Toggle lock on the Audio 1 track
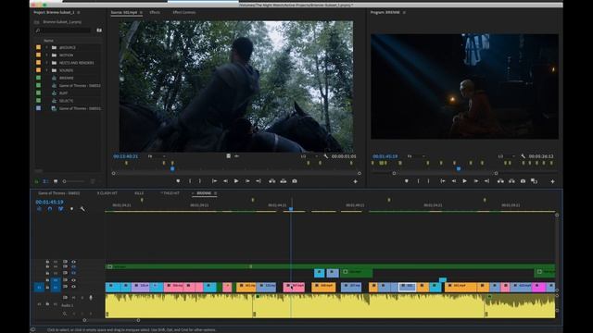The width and height of the screenshot is (593, 333). pos(47,304)
